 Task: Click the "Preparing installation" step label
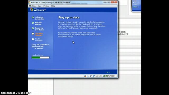click(40, 29)
